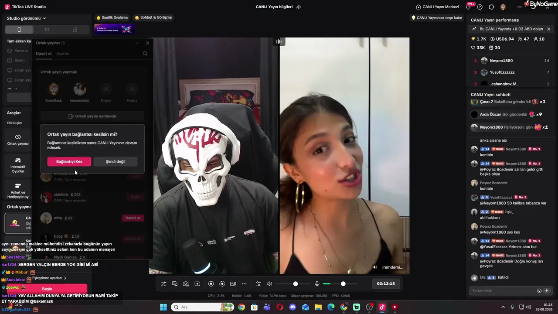558x314 pixels.
Task: Open the emoji picker in comment box
Action: click(x=539, y=291)
